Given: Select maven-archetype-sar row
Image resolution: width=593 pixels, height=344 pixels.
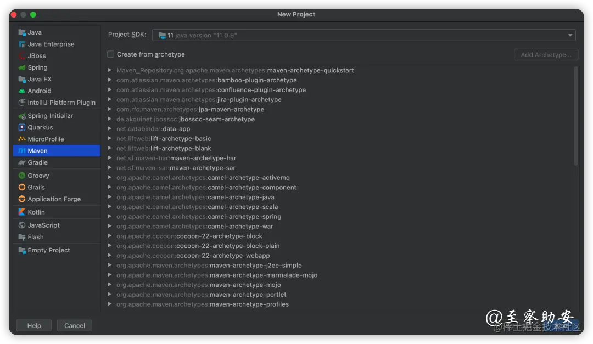Looking at the screenshot, I should pos(176,168).
